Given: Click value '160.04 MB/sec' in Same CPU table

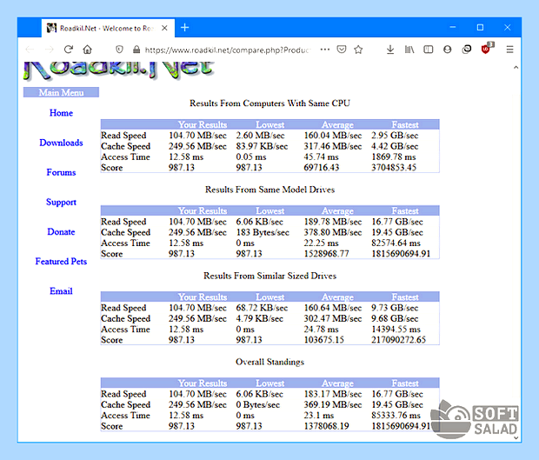Looking at the screenshot, I should 332,136.
